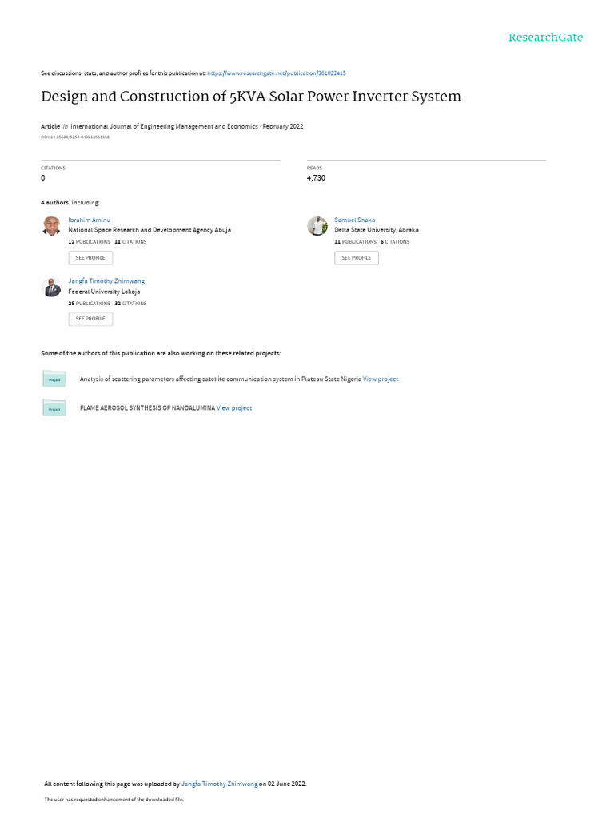614x818 pixels.
Task: Click See Profile under Ibrahim Aminu
Action: [90, 258]
